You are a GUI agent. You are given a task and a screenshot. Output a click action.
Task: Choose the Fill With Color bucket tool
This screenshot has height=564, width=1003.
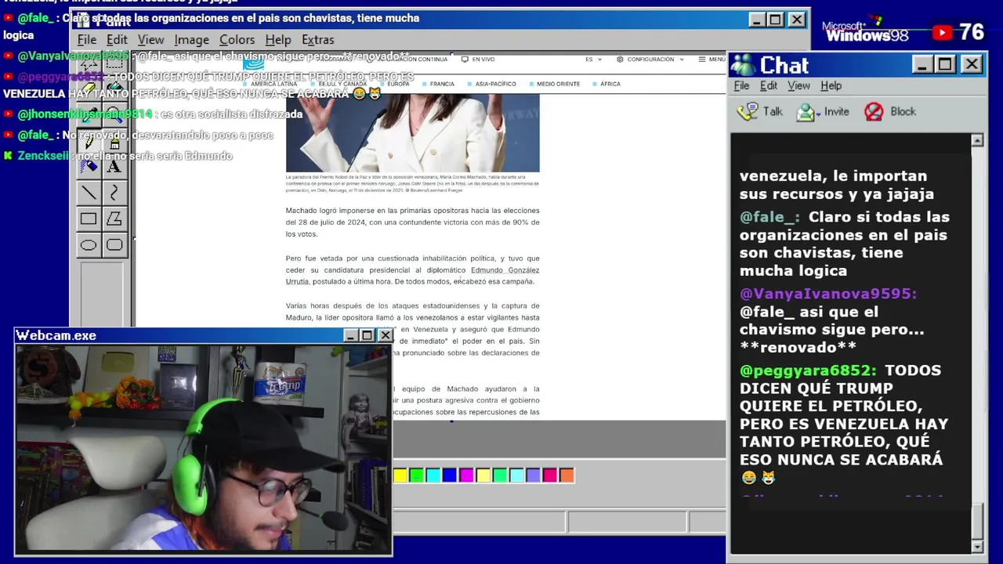(114, 90)
